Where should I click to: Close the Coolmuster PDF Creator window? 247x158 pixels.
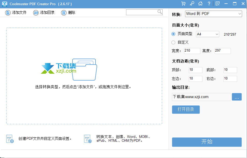click(243, 4)
